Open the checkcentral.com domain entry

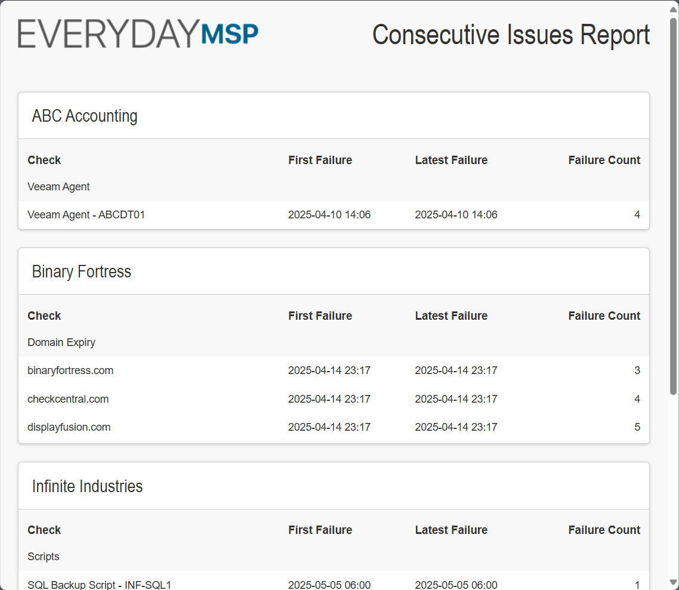pos(68,399)
